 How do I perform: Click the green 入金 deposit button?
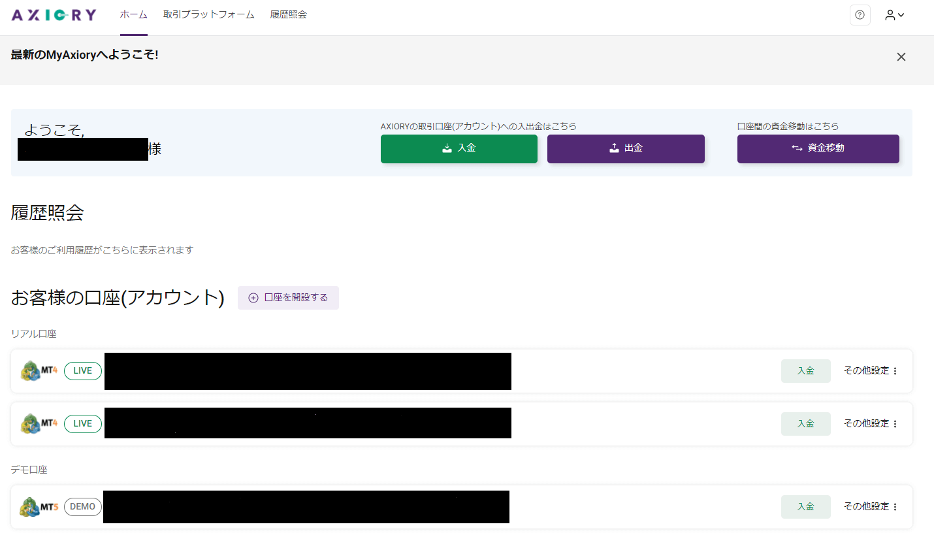point(459,148)
